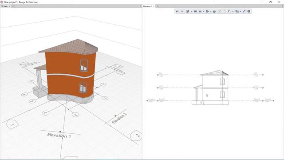The height and width of the screenshot is (160, 284).
Task: Click the Copy icon in the toolbar
Action: [225, 12]
